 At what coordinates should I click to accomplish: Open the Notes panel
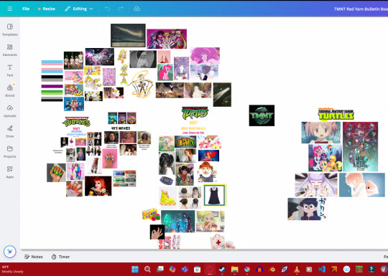[x=34, y=257]
